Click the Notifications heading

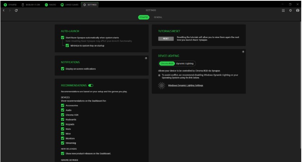[70, 62]
